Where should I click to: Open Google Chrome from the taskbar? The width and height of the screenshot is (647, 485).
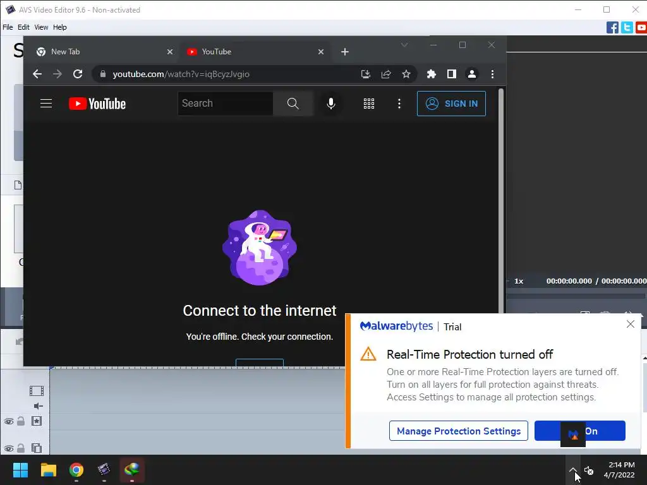click(x=76, y=470)
